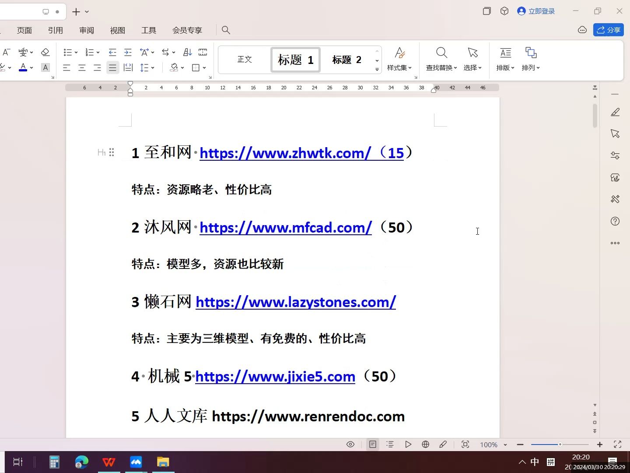Viewport: 630px width, 473px height.
Task: Click 立即登录 login button
Action: point(536,11)
